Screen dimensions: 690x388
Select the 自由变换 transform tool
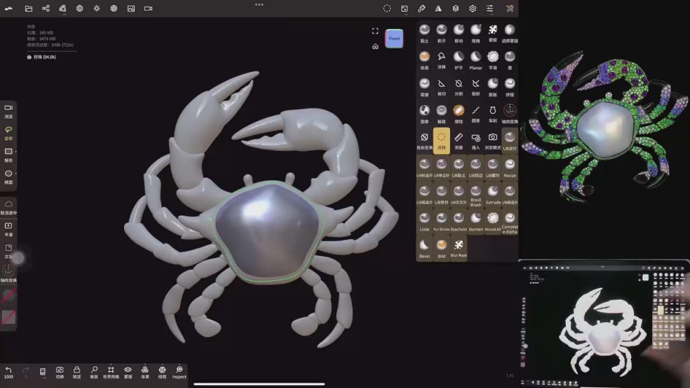point(425,141)
